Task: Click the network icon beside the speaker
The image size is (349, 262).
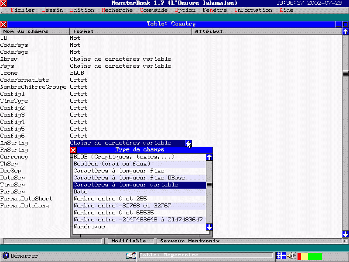Action: pyautogui.click(x=281, y=255)
